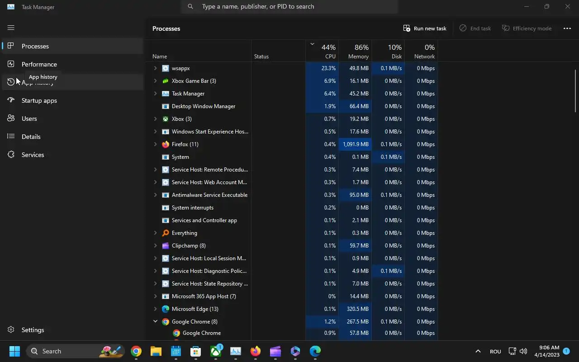This screenshot has width=579, height=362.
Task: Click the process list vertical scrollbar
Action: point(575,90)
